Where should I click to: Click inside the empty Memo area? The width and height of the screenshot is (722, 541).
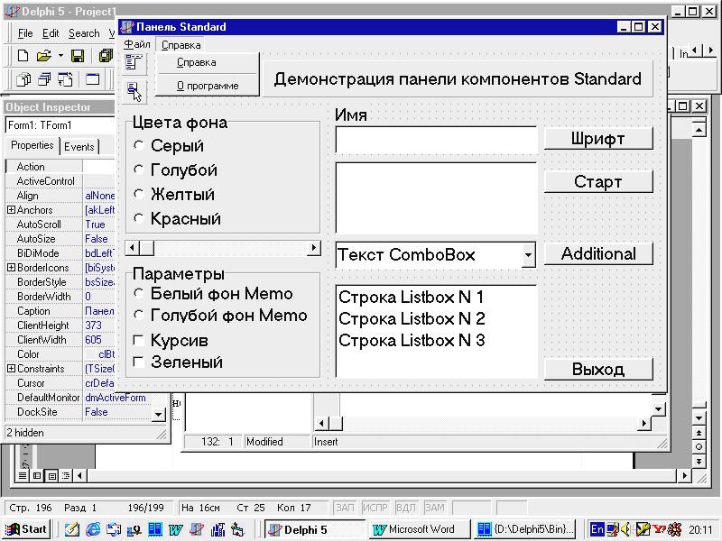coord(436,197)
